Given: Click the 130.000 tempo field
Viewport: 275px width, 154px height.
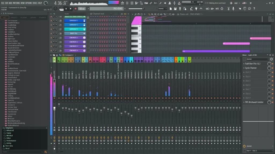Looking at the screenshot, I should point(82,9).
